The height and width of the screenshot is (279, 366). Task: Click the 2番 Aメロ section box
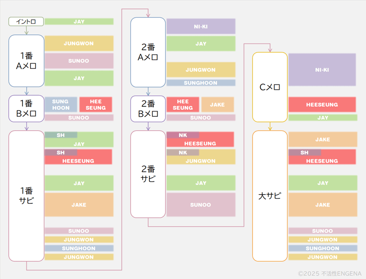148,52
